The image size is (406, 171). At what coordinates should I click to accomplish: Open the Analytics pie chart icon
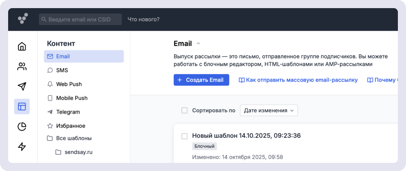coord(22,127)
